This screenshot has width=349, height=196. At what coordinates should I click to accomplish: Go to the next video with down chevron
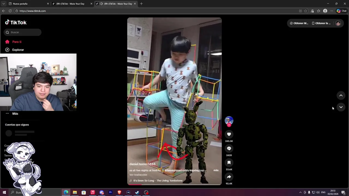[x=341, y=107]
